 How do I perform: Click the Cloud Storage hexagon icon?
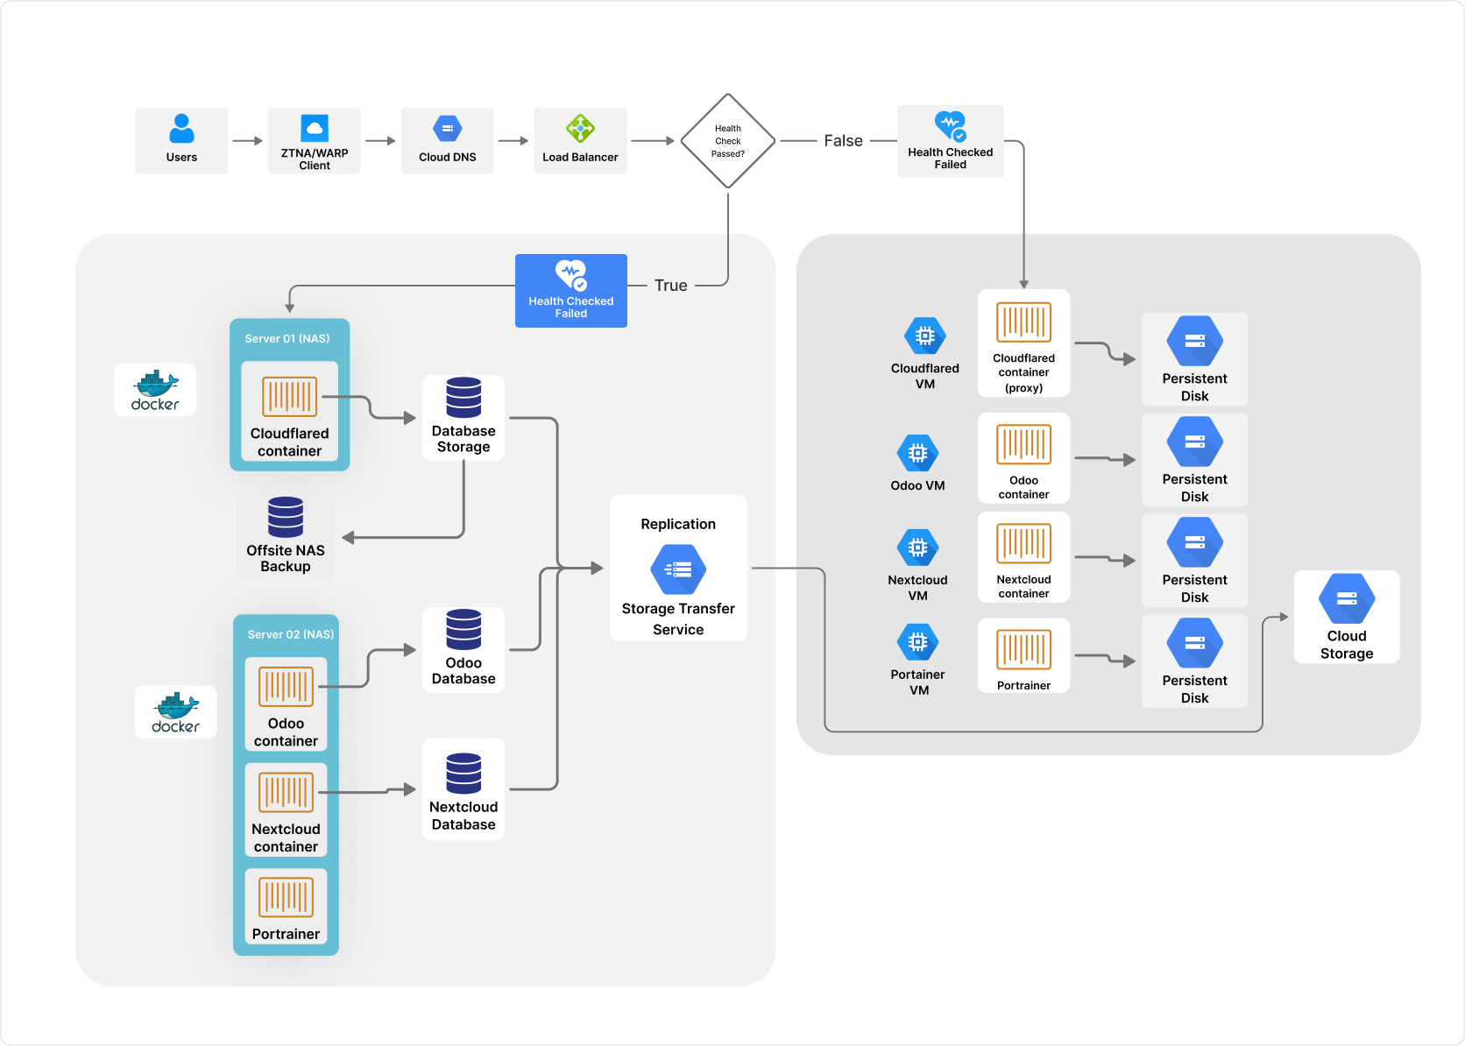[x=1347, y=599]
